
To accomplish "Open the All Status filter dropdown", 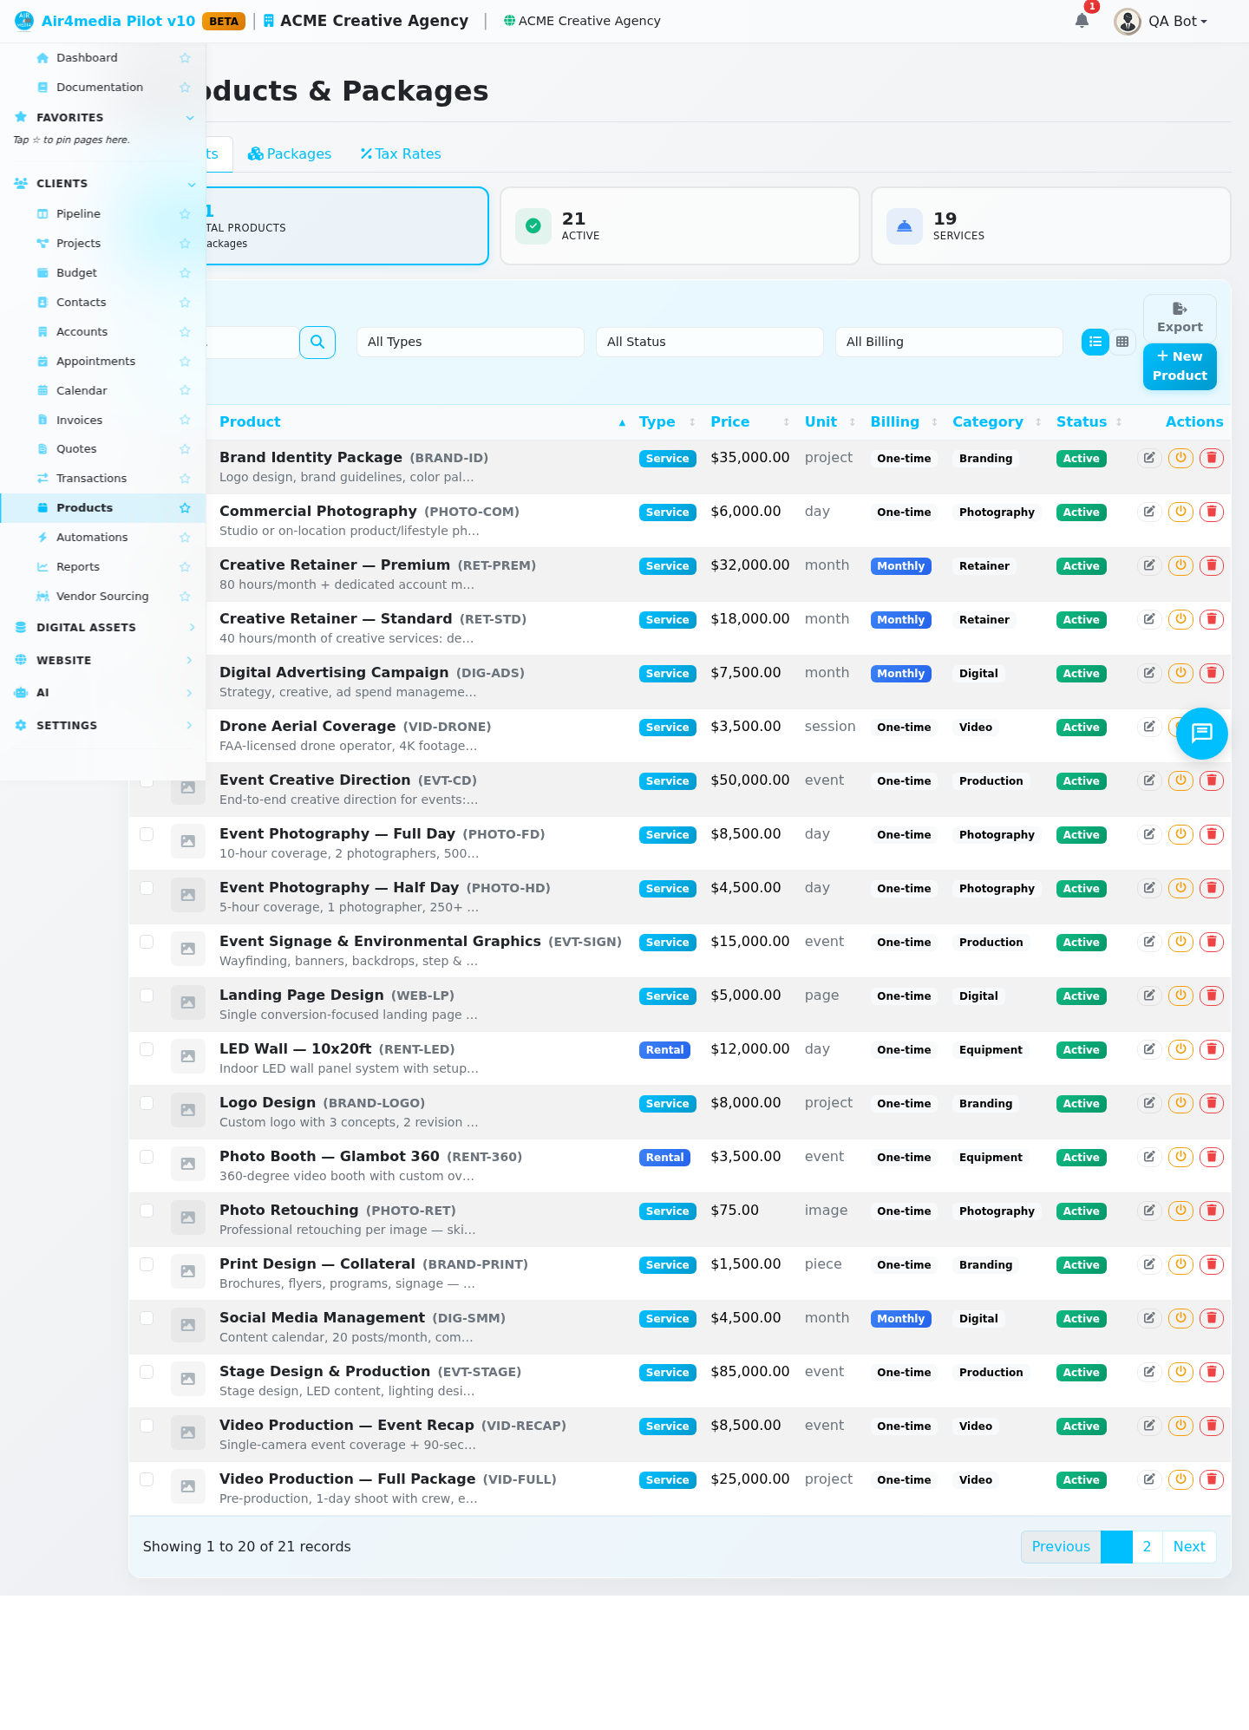I will (710, 342).
